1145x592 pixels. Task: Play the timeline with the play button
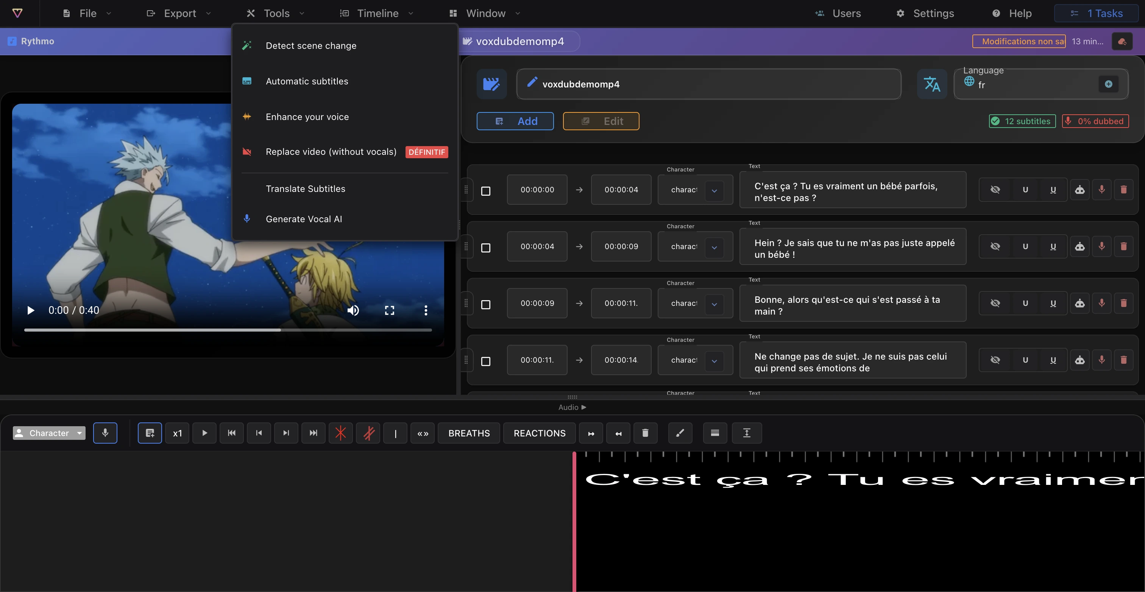pyautogui.click(x=204, y=433)
